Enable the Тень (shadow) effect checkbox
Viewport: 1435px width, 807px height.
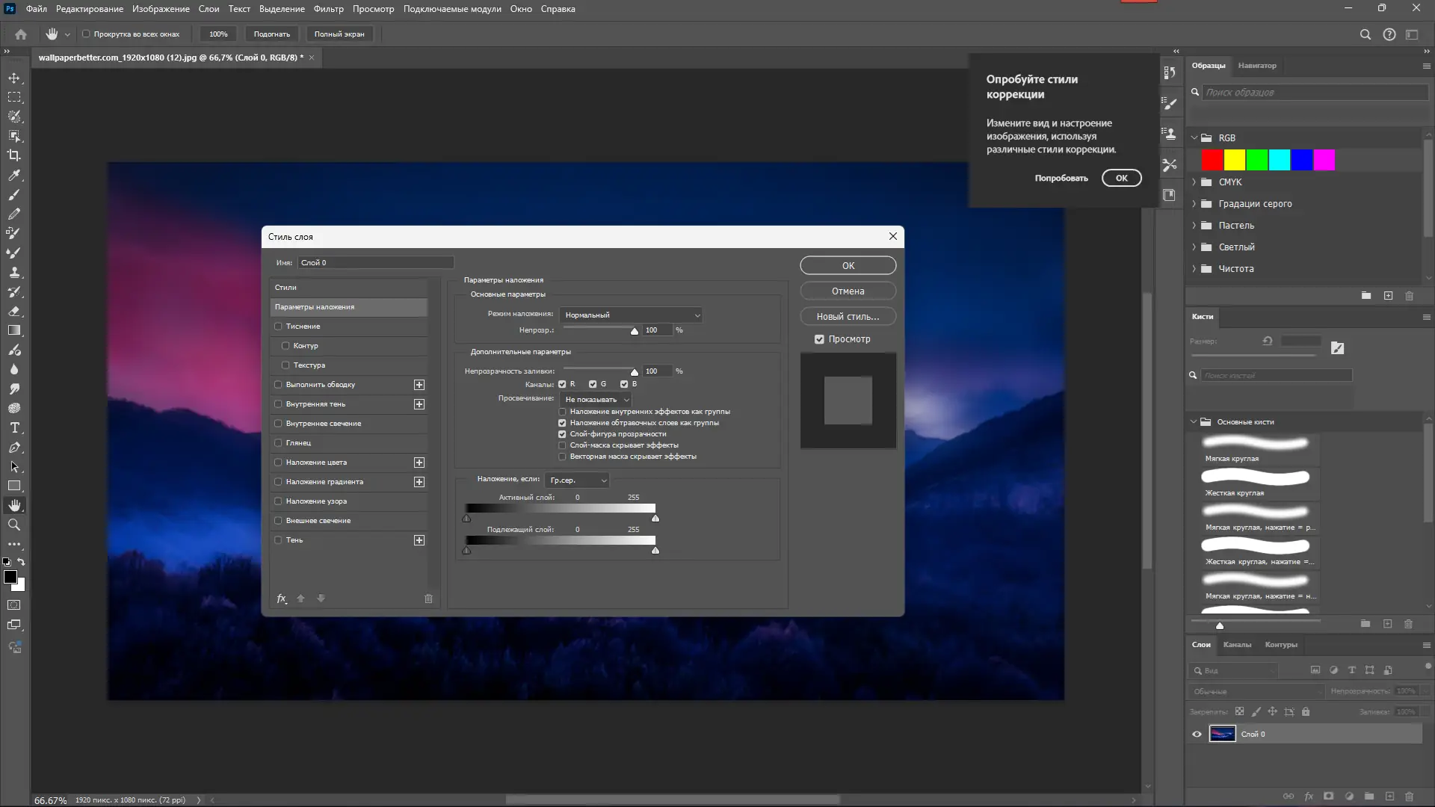[279, 540]
